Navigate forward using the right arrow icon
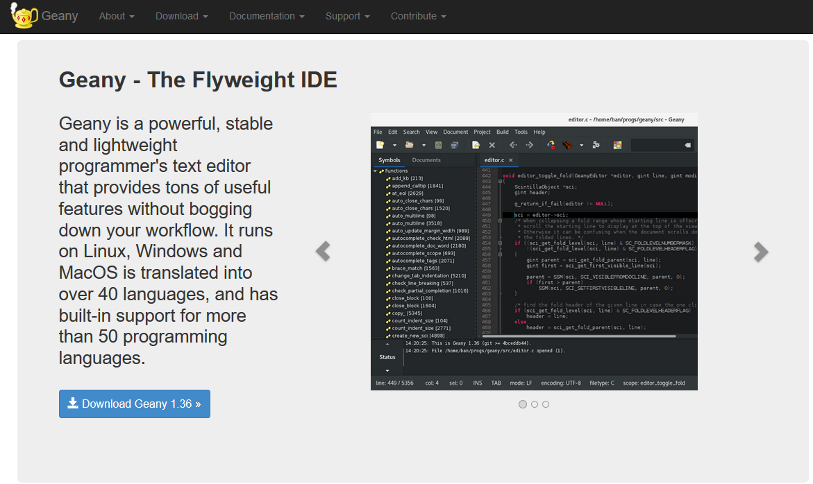Screen dimensions: 813x484 [x=530, y=145]
